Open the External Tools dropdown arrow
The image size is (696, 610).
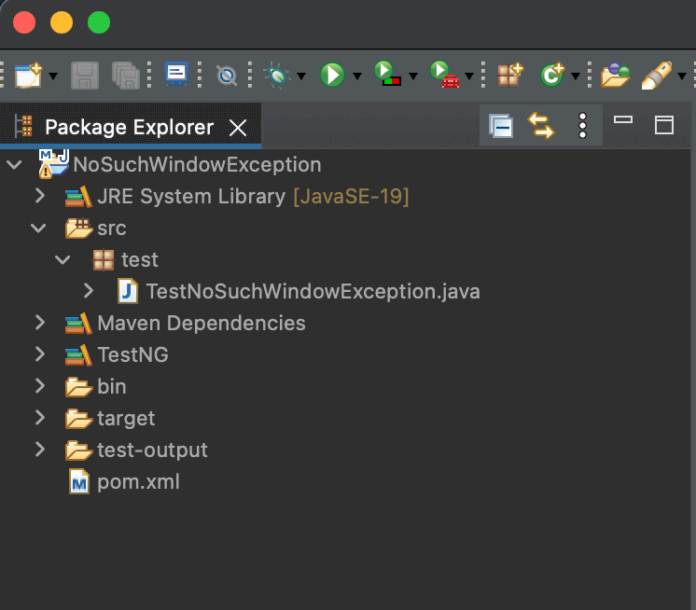pyautogui.click(x=469, y=76)
